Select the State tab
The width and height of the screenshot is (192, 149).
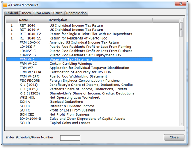58,13
